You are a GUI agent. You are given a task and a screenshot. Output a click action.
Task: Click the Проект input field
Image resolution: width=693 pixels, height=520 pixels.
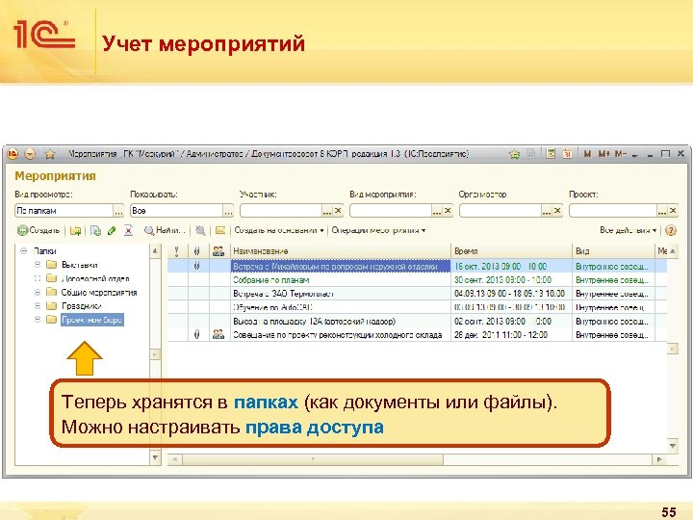(612, 211)
